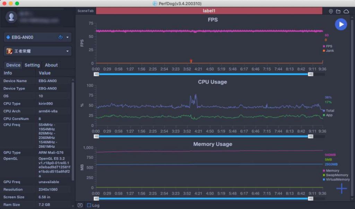Click the Device Name row label
This screenshot has height=209, width=355.
tap(15, 81)
